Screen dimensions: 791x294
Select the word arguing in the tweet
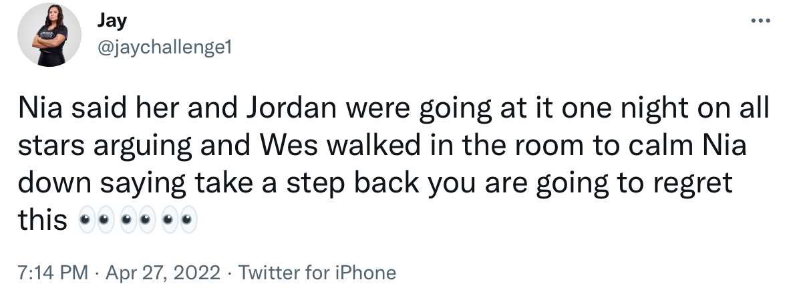[142, 145]
